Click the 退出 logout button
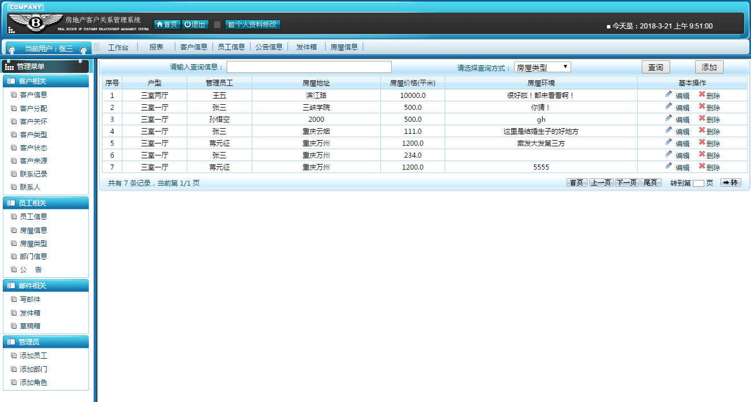Screen dimensions: 751x402 (195, 24)
